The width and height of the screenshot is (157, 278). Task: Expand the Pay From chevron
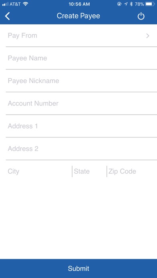tap(147, 36)
